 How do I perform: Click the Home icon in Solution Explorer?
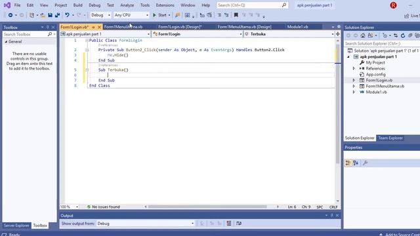pyautogui.click(x=363, y=35)
